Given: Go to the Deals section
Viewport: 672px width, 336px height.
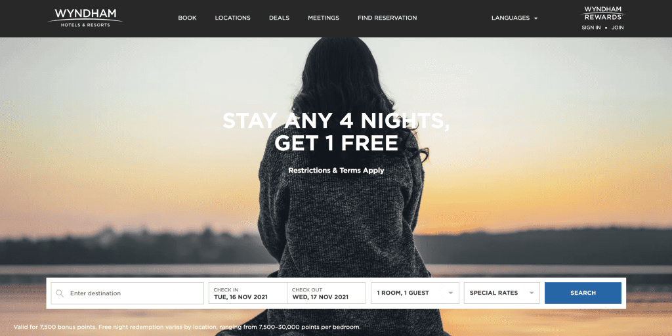Looking at the screenshot, I should tap(279, 18).
